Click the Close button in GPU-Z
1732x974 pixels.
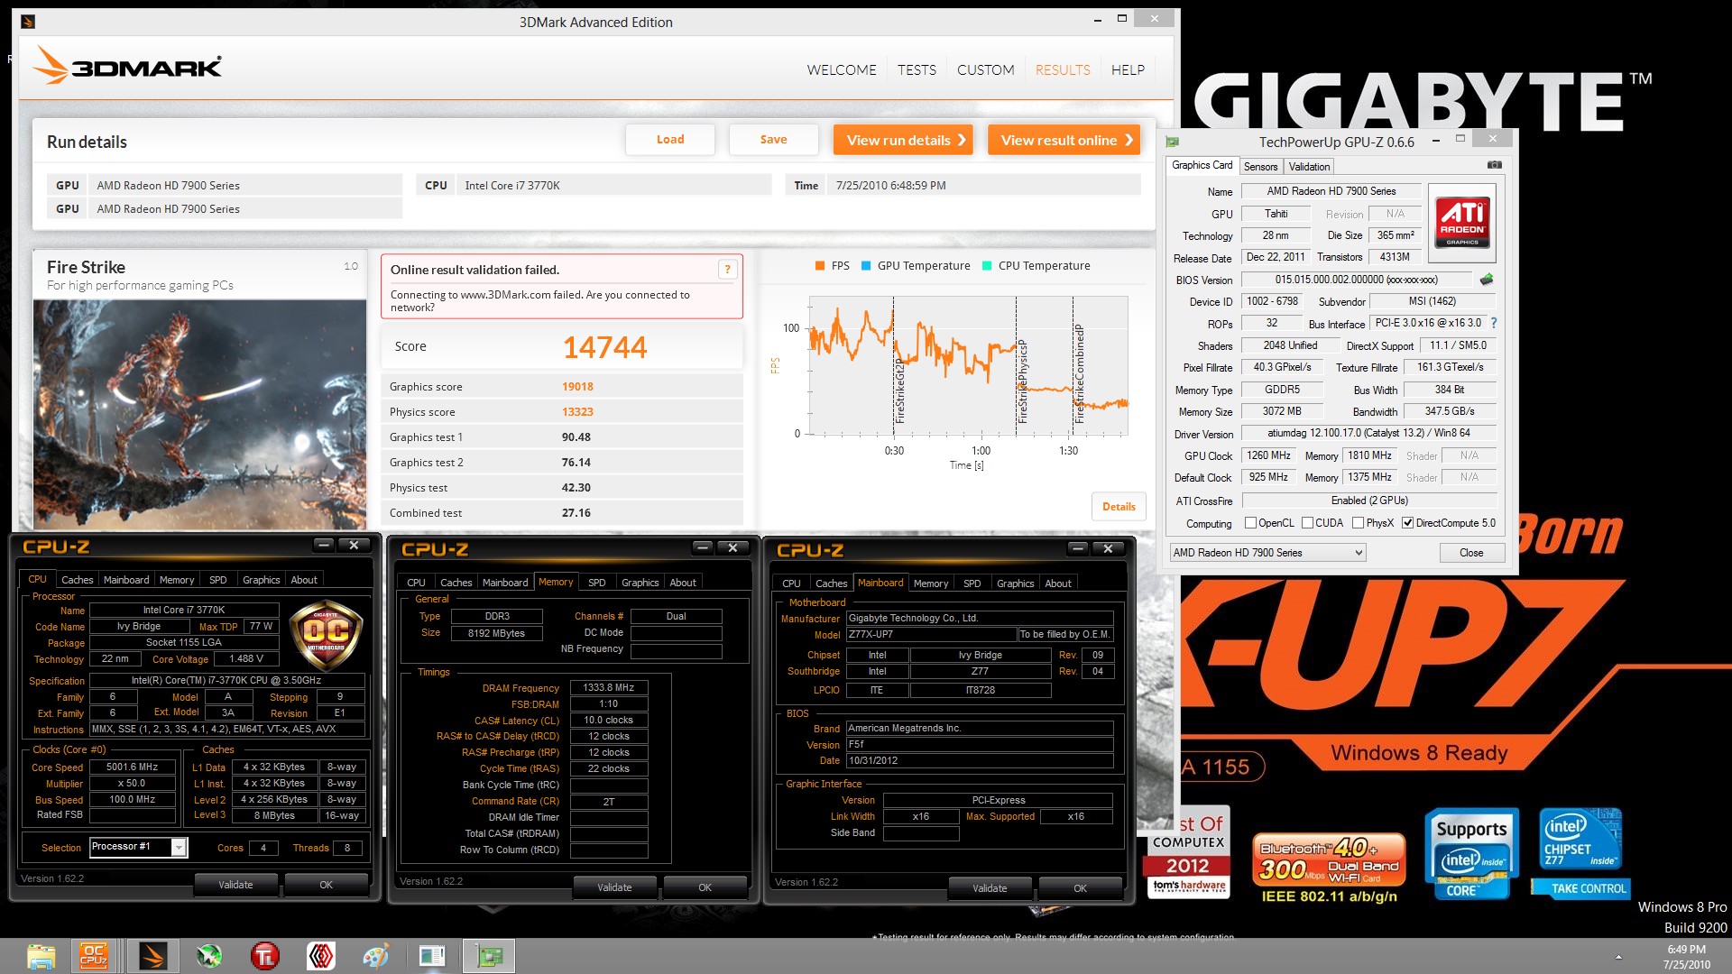pyautogui.click(x=1471, y=553)
